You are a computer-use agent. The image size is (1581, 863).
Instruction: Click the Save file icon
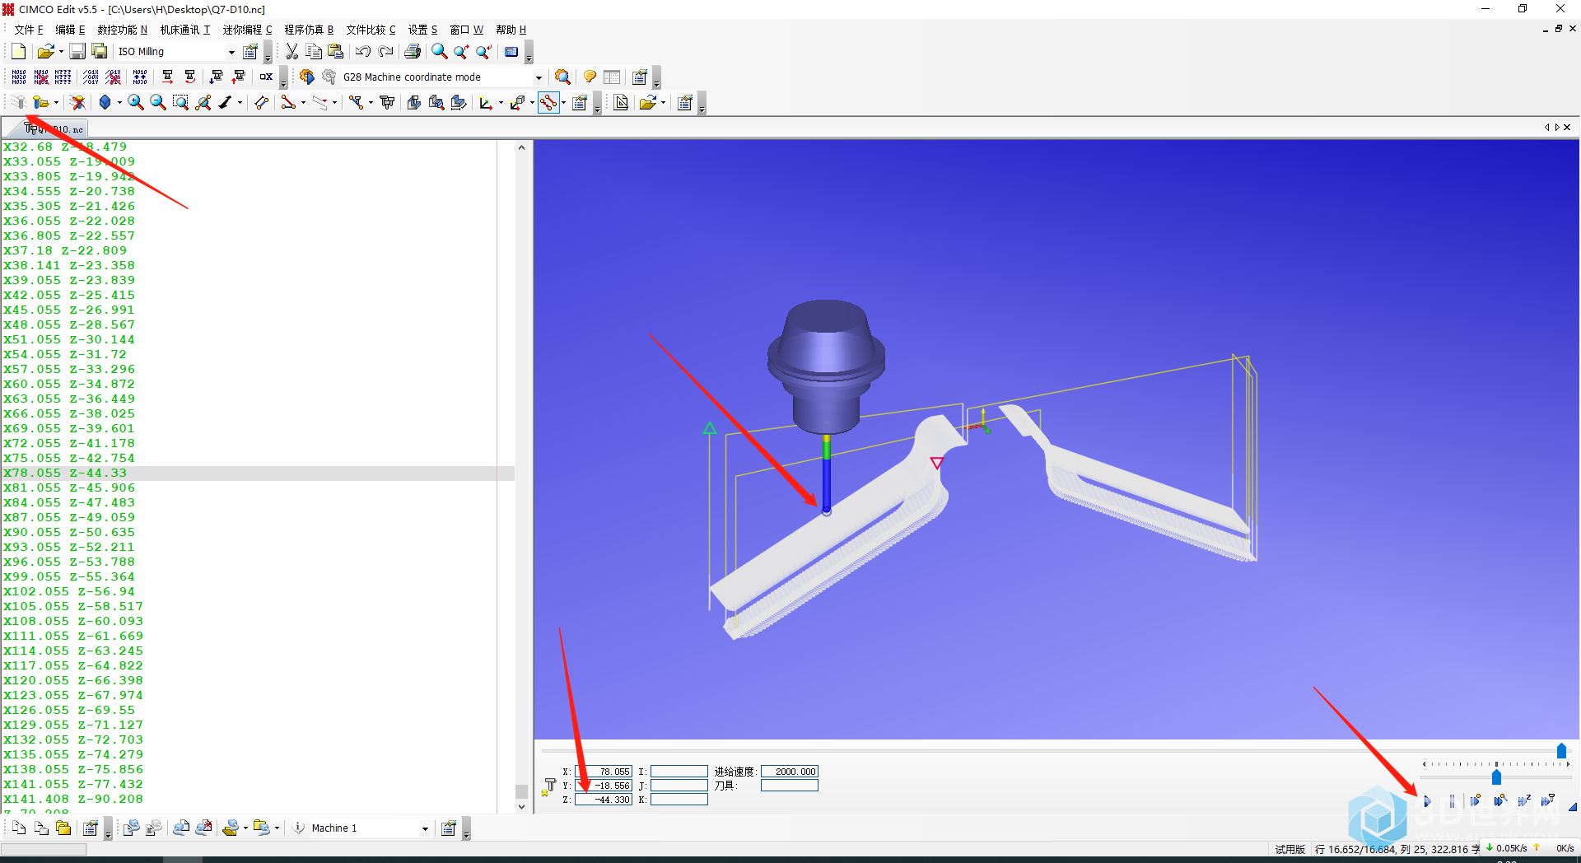click(77, 52)
